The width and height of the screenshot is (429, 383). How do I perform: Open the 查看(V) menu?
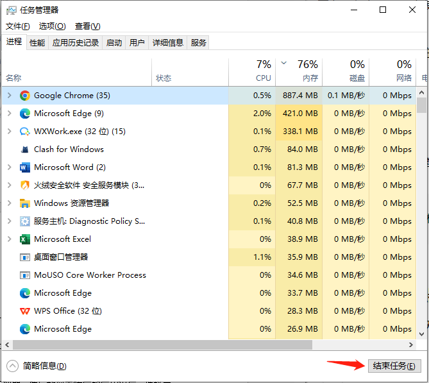tap(88, 26)
